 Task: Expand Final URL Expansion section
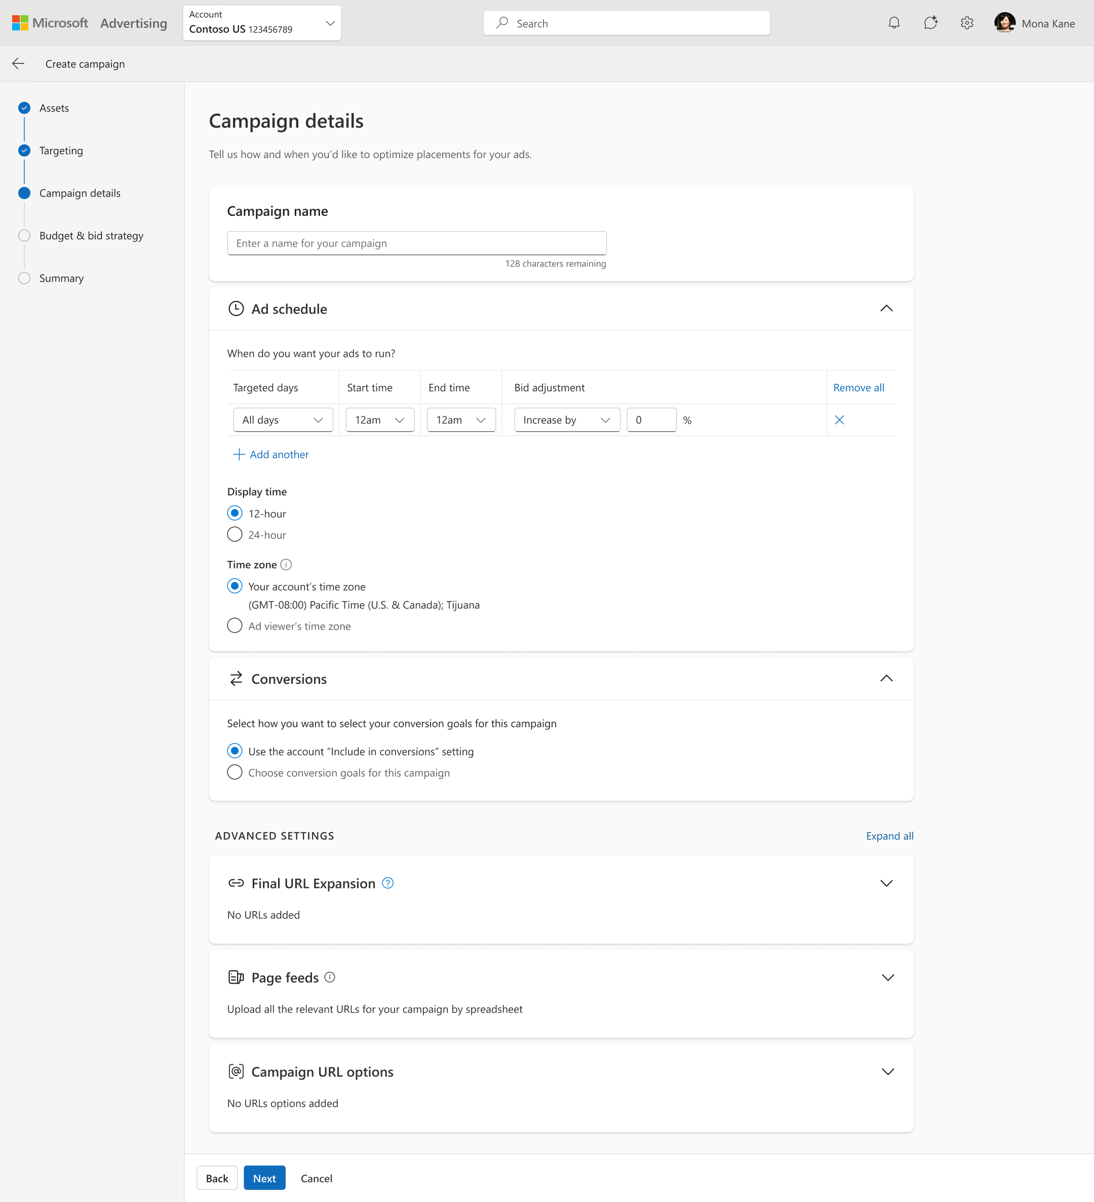click(x=886, y=883)
